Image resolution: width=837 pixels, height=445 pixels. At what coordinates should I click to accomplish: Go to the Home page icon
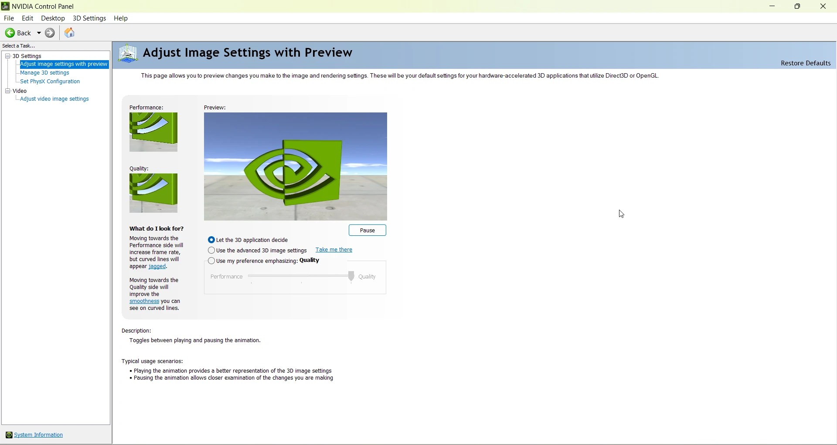(x=70, y=33)
